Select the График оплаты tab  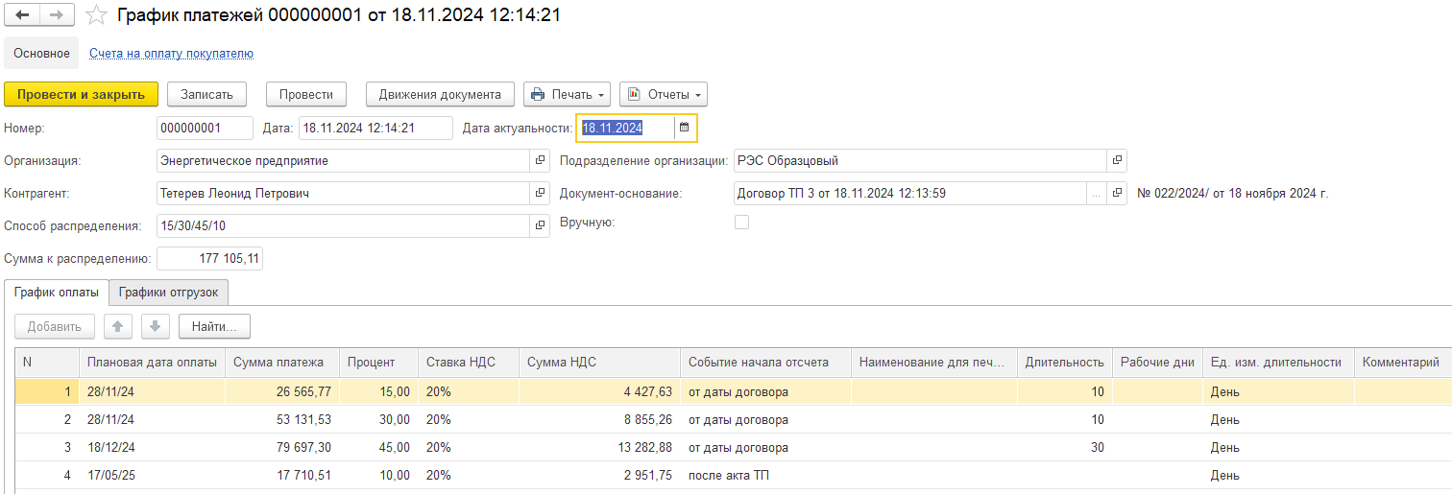(56, 293)
